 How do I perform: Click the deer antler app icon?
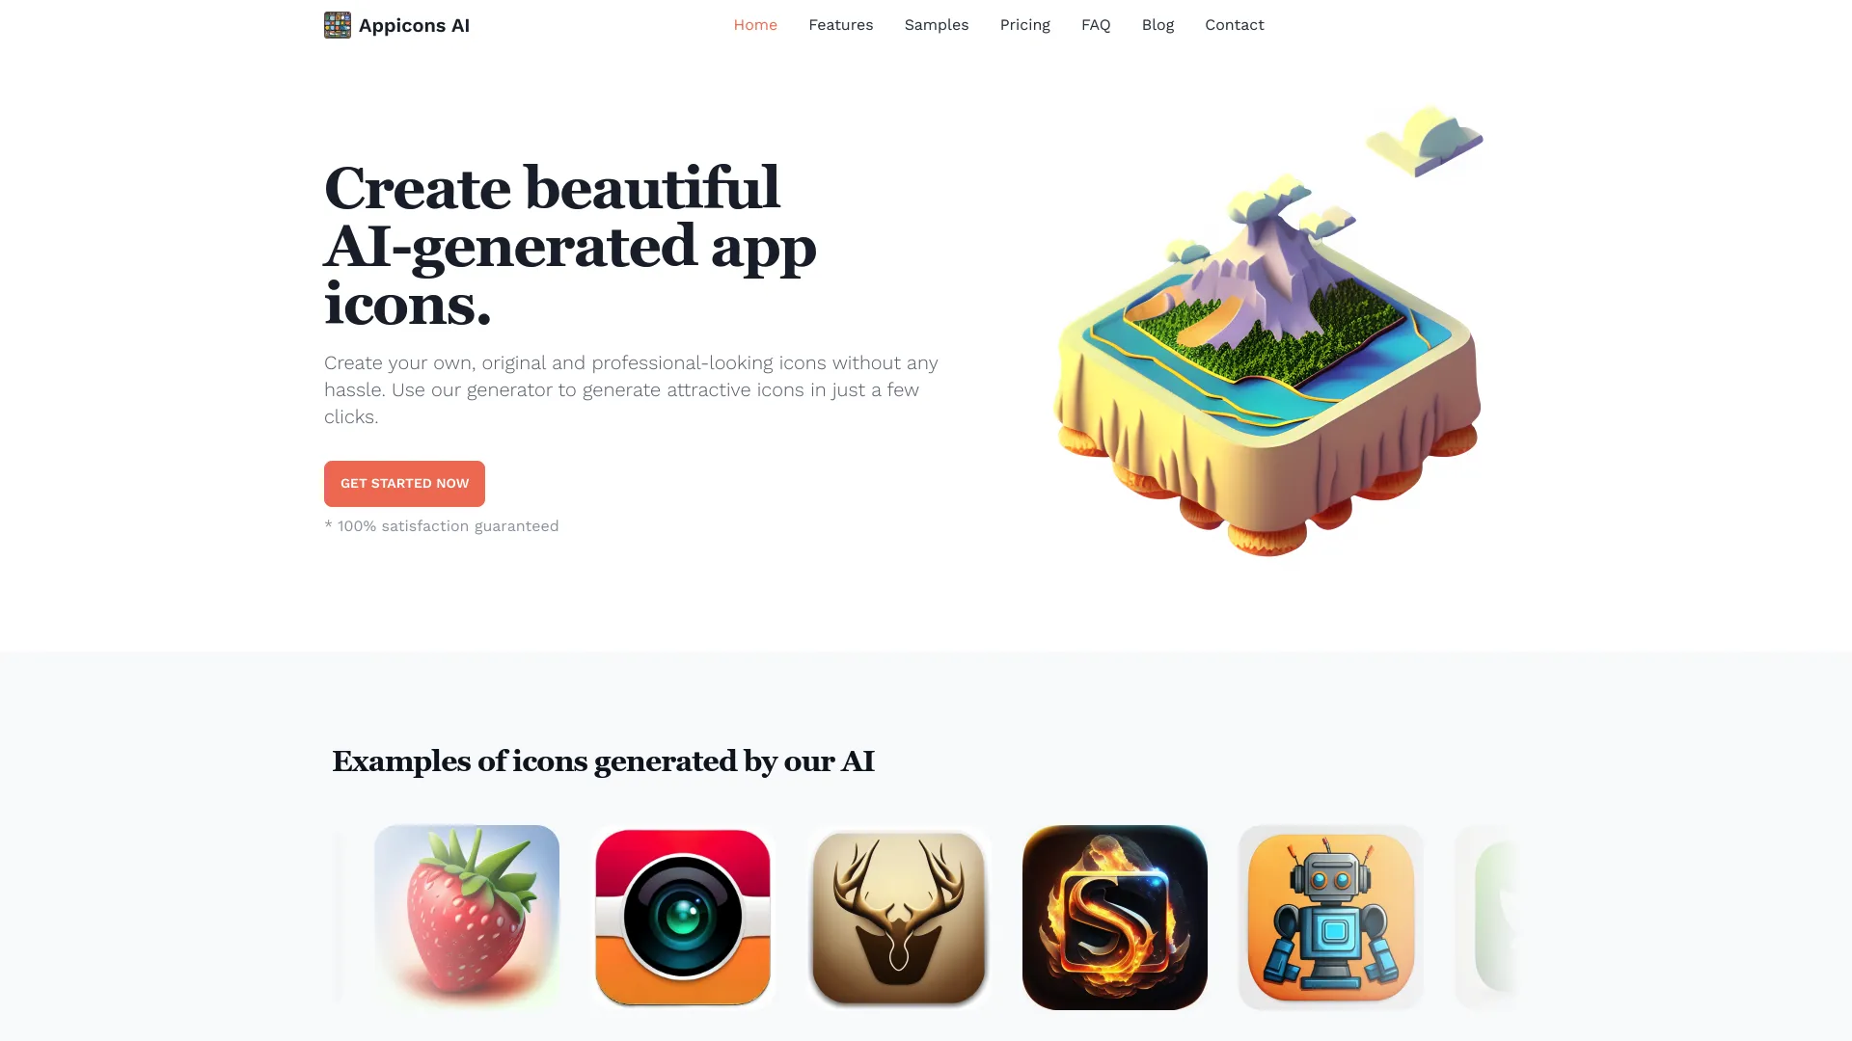pyautogui.click(x=898, y=917)
